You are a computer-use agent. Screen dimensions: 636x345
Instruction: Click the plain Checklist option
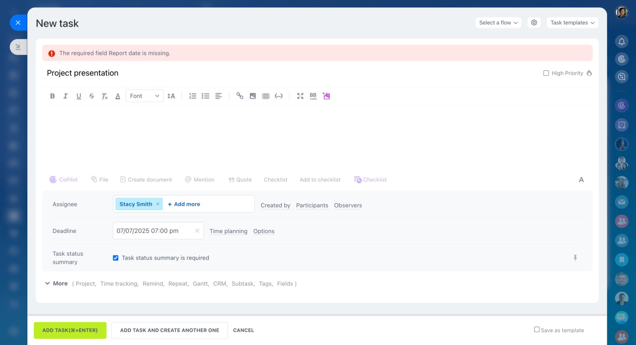pos(276,179)
